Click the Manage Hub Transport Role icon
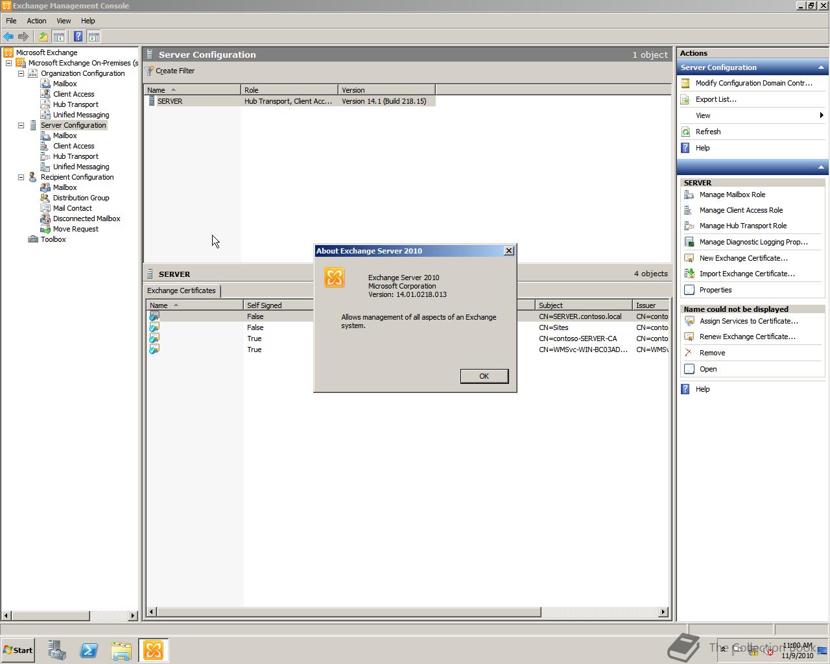 689,226
